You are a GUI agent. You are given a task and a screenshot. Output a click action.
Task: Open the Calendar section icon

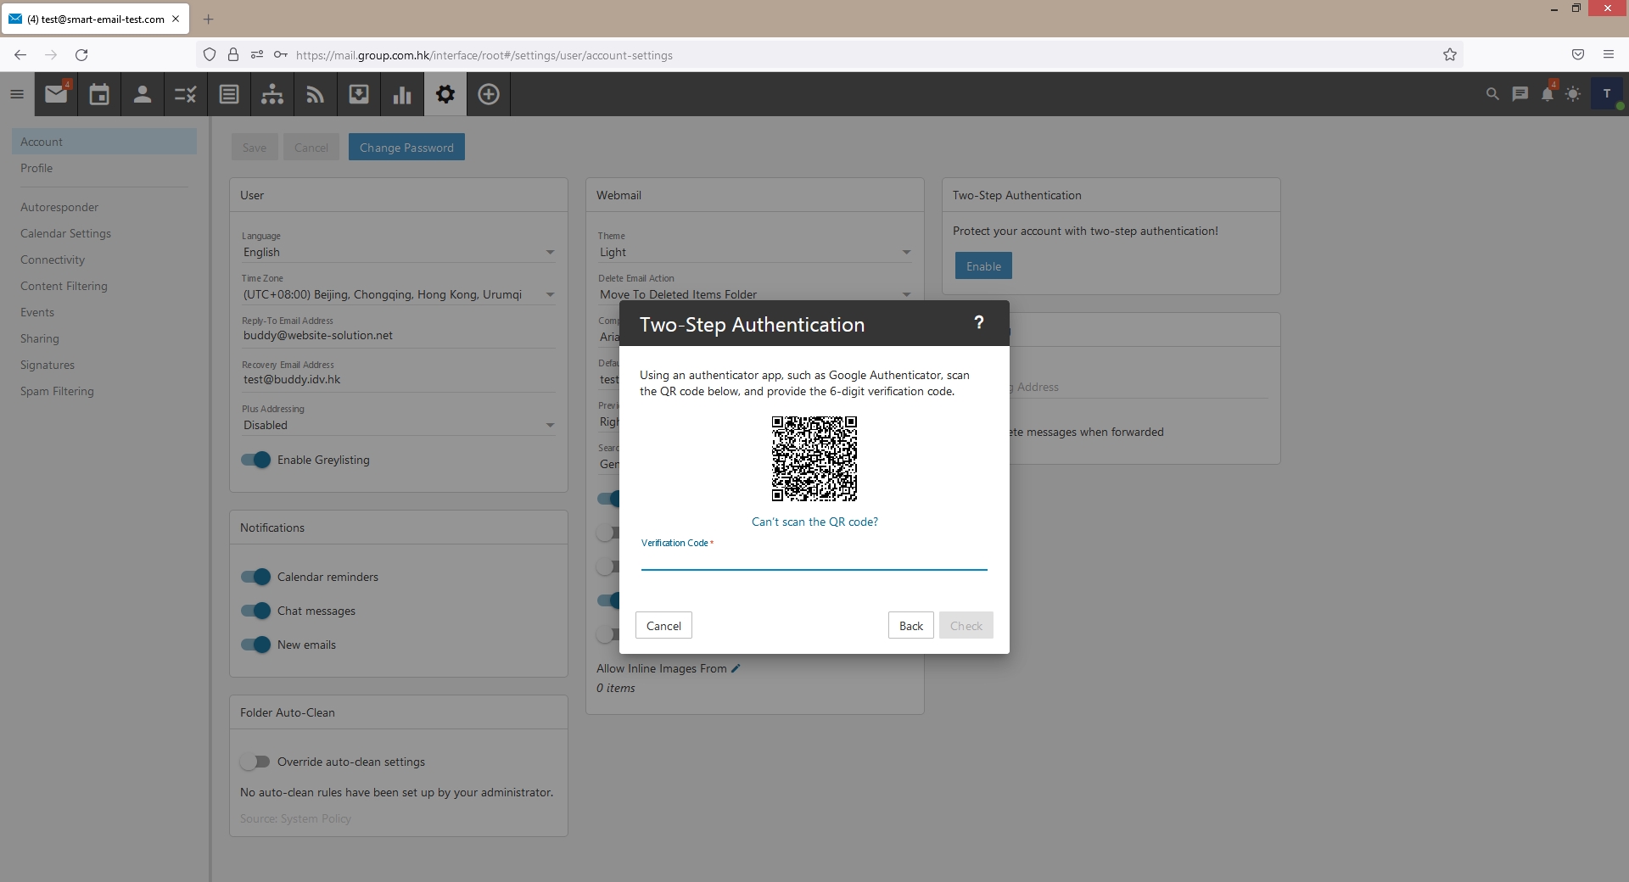click(99, 94)
